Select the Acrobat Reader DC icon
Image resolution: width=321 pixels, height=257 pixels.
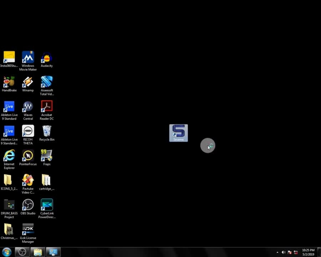pos(47,110)
